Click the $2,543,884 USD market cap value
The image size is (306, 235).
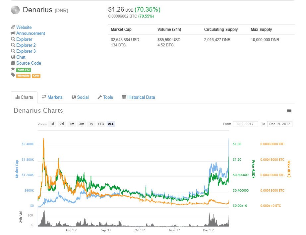[x=125, y=40]
